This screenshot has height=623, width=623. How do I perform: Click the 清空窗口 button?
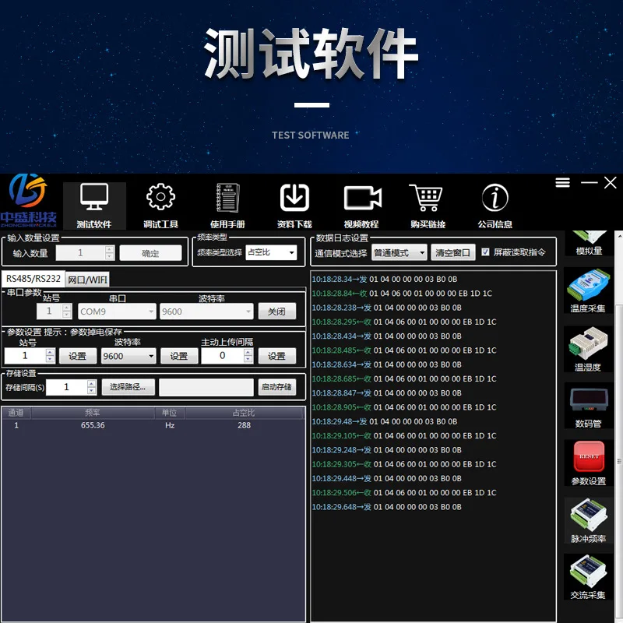(x=453, y=252)
